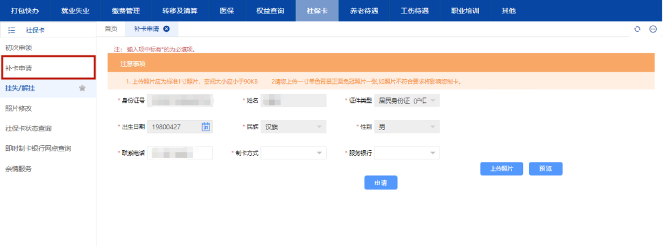The width and height of the screenshot is (663, 247).
Task: Open the 职业培训 menu
Action: point(465,10)
